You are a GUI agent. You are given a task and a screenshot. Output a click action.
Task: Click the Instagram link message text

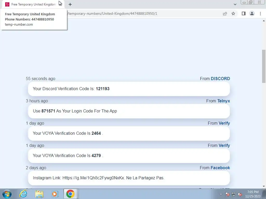pos(98,178)
